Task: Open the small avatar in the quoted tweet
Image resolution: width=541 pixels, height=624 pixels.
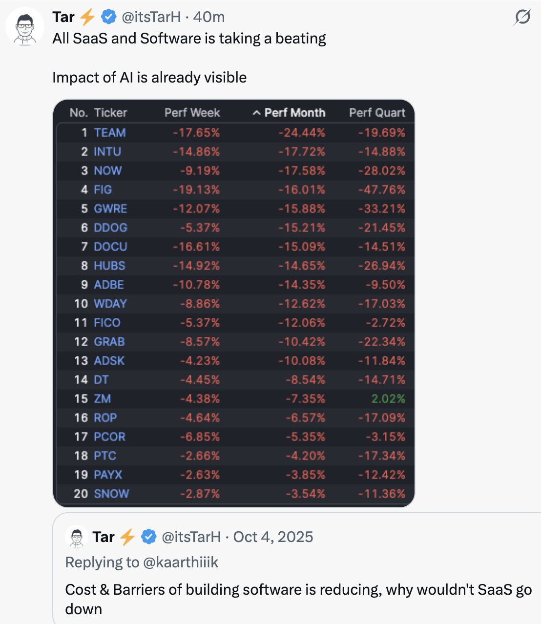Action: 76,537
